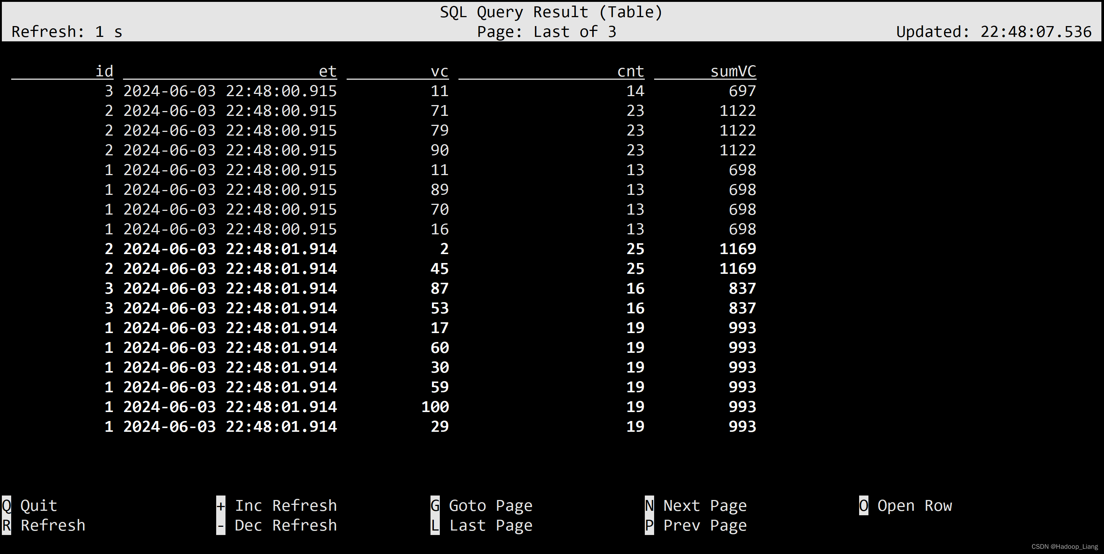
Task: Click the sumVC column header
Action: 733,71
